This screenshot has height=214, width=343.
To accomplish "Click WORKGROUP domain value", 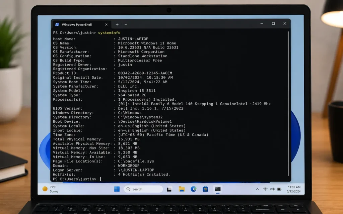I will (129, 166).
